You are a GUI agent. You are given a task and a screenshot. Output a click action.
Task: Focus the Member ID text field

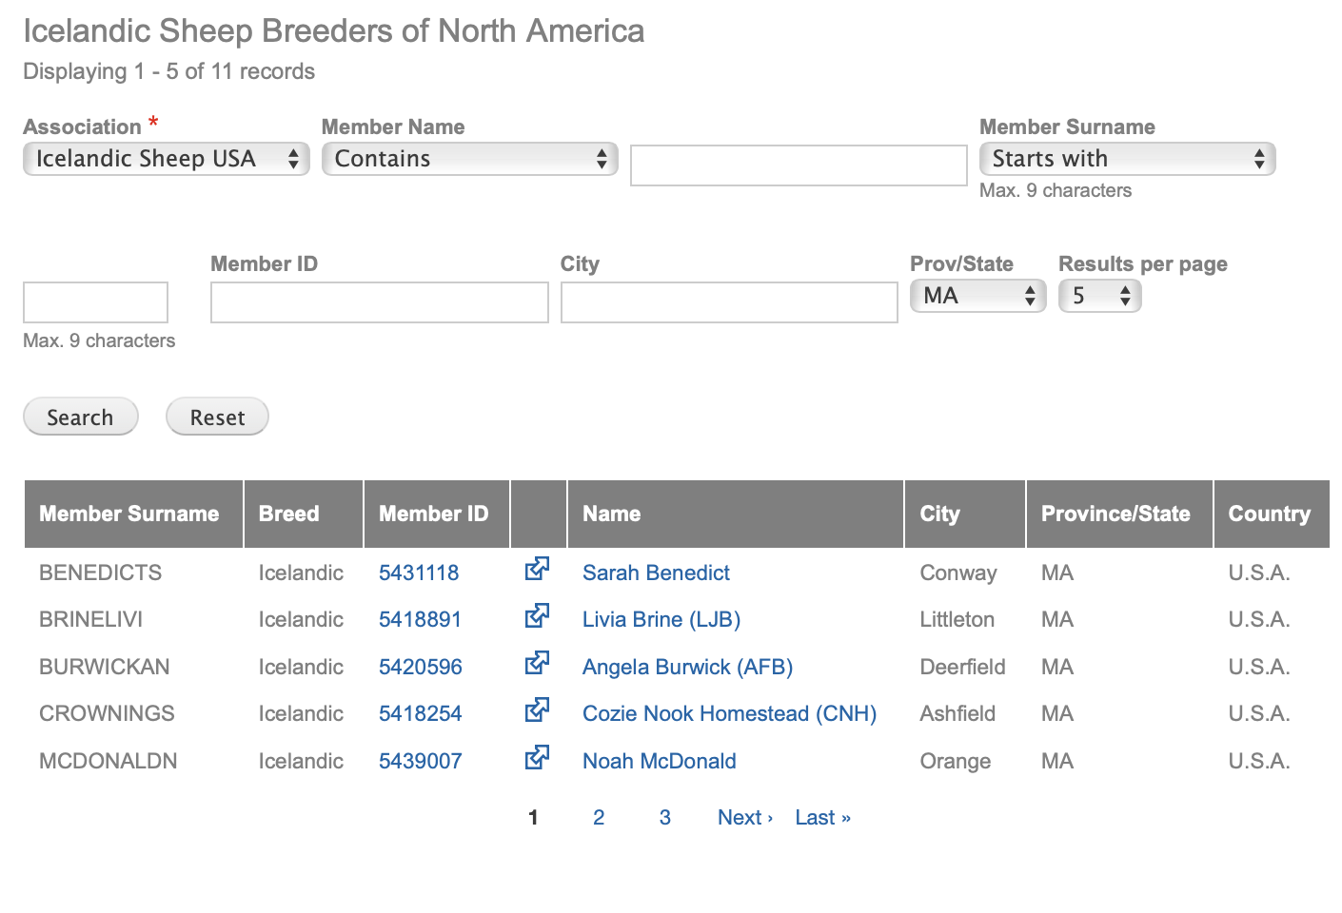coord(380,302)
